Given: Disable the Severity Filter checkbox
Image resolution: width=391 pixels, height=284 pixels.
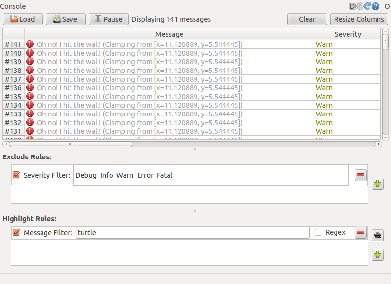Looking at the screenshot, I should [16, 175].
